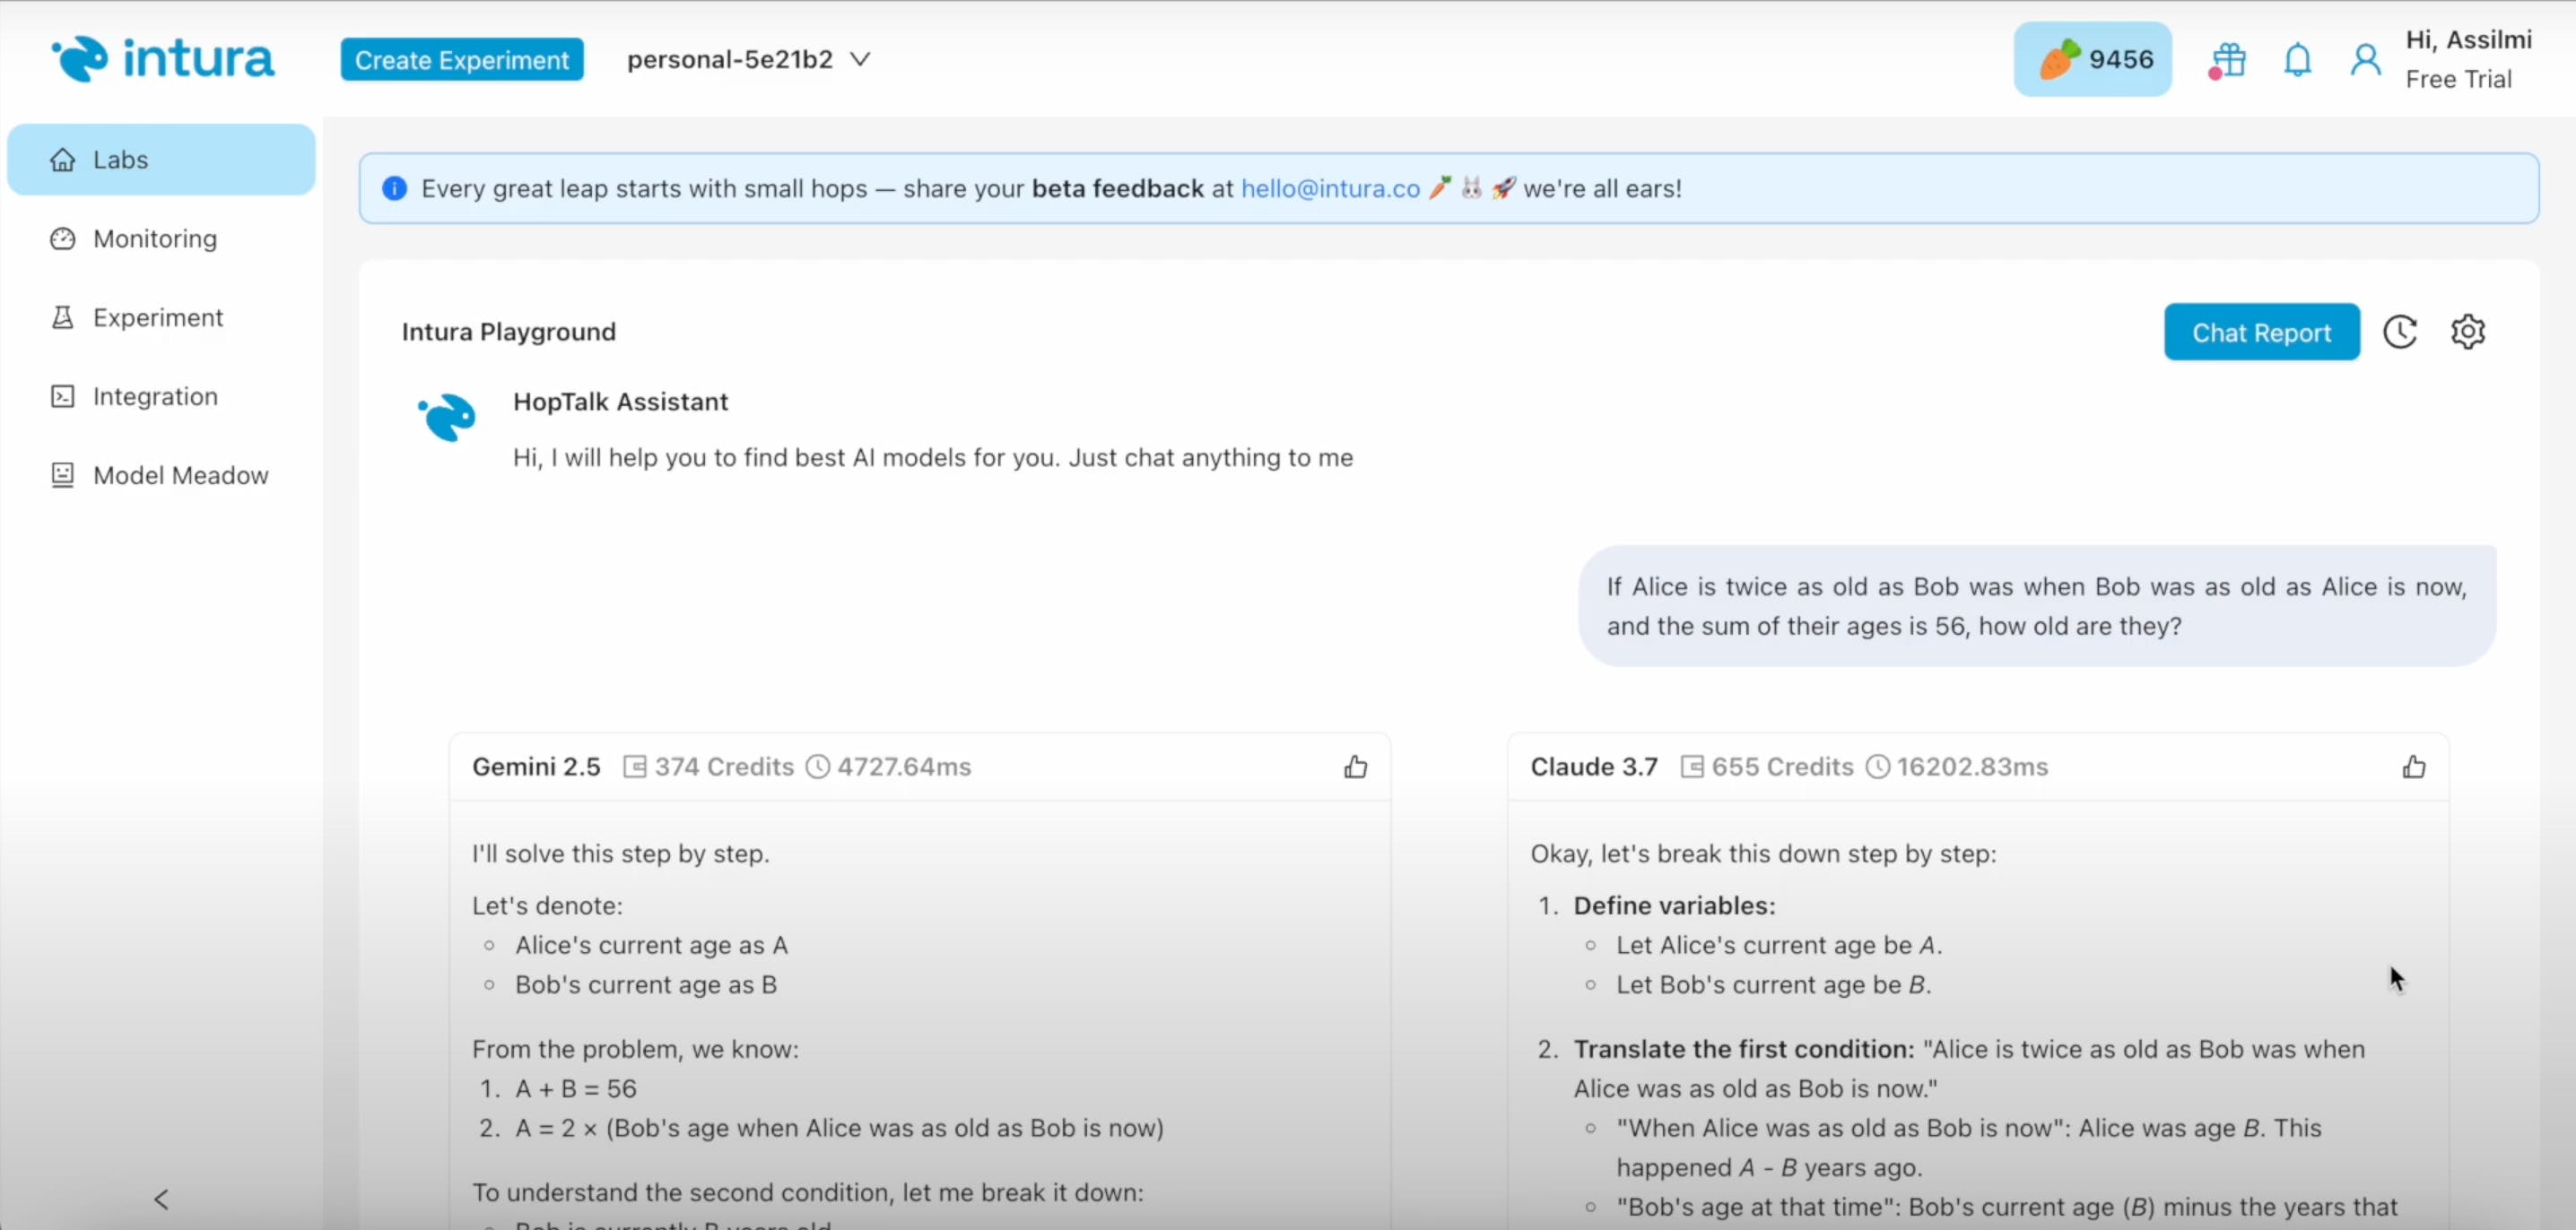2576x1230 pixels.
Task: Click the Create Experiment button
Action: pyautogui.click(x=462, y=60)
